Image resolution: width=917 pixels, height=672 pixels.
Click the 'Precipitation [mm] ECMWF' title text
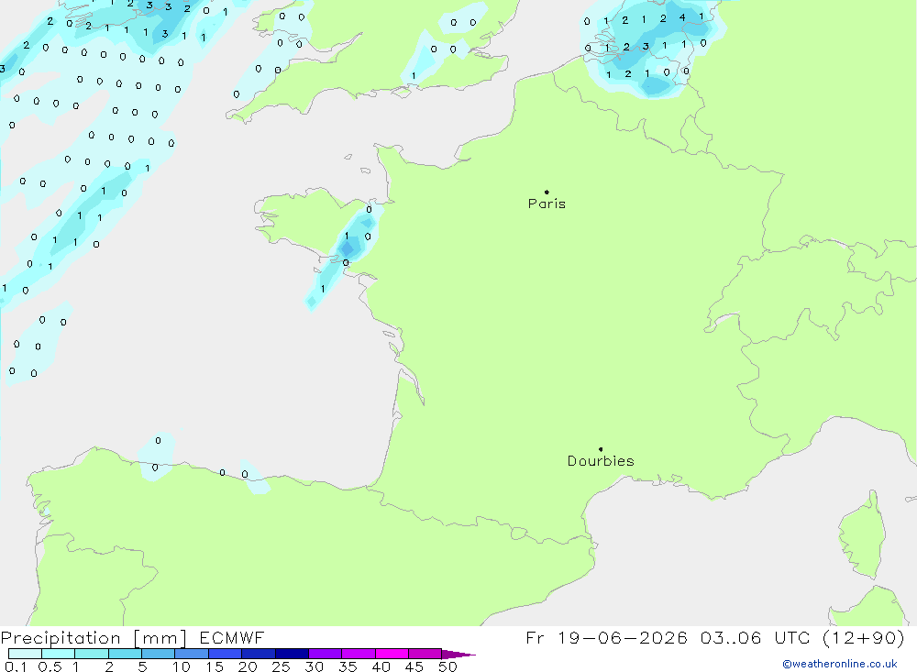[133, 638]
